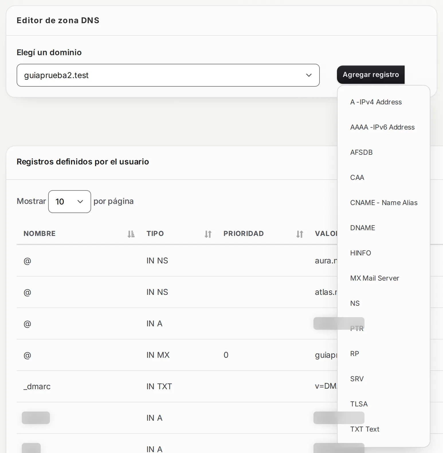The image size is (443, 453).
Task: Choose NS from the record menu
Action: [x=355, y=303]
